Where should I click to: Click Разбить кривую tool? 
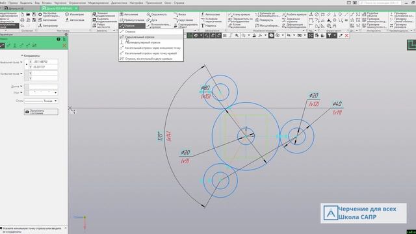click(294, 14)
